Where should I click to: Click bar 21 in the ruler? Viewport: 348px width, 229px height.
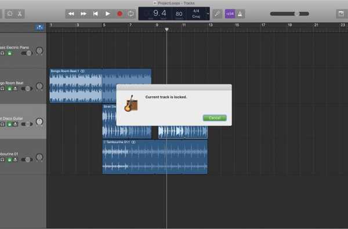pyautogui.click(x=316, y=25)
